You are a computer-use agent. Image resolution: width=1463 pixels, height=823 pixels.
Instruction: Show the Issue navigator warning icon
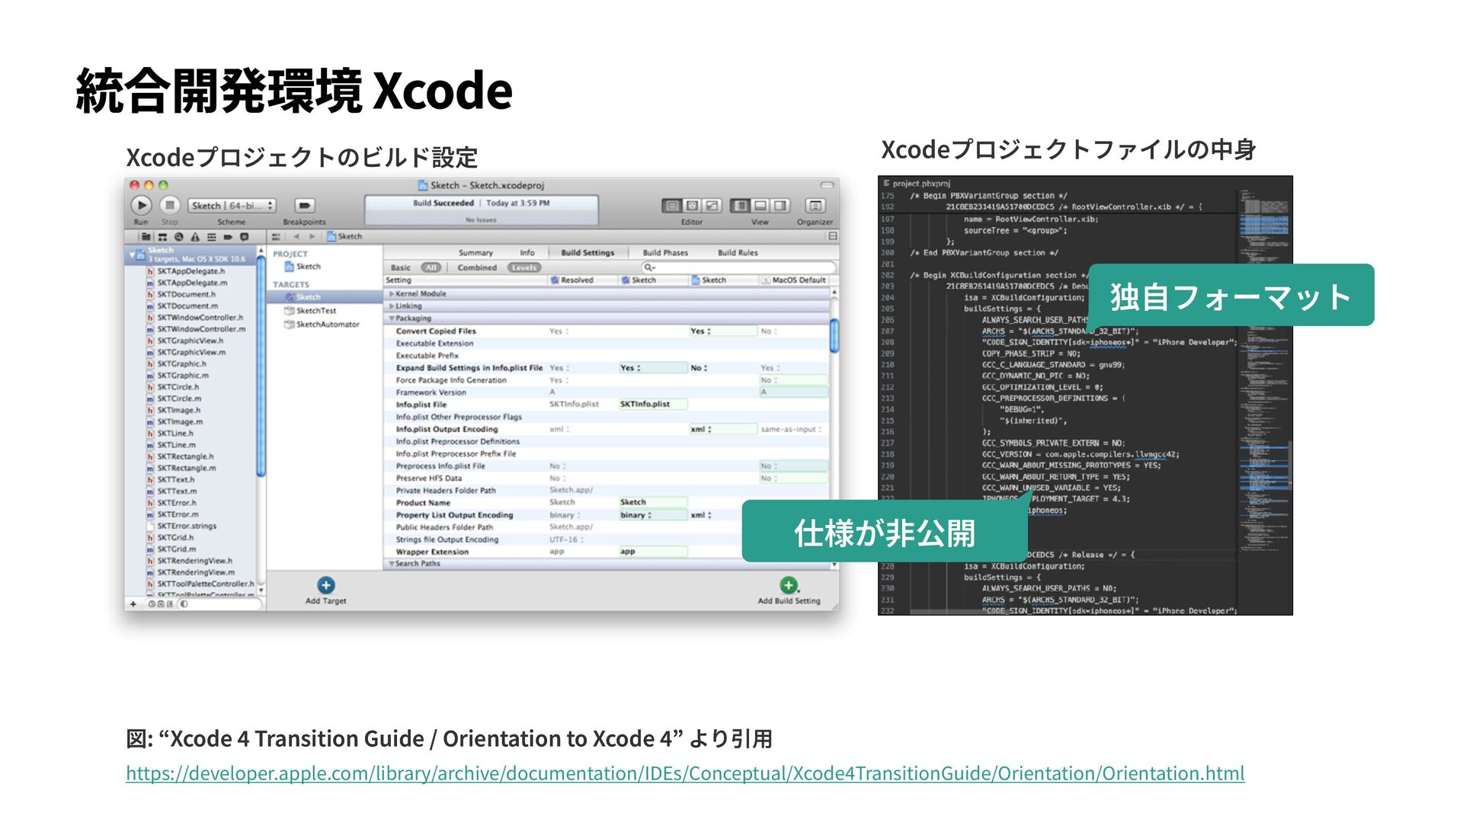pos(195,237)
